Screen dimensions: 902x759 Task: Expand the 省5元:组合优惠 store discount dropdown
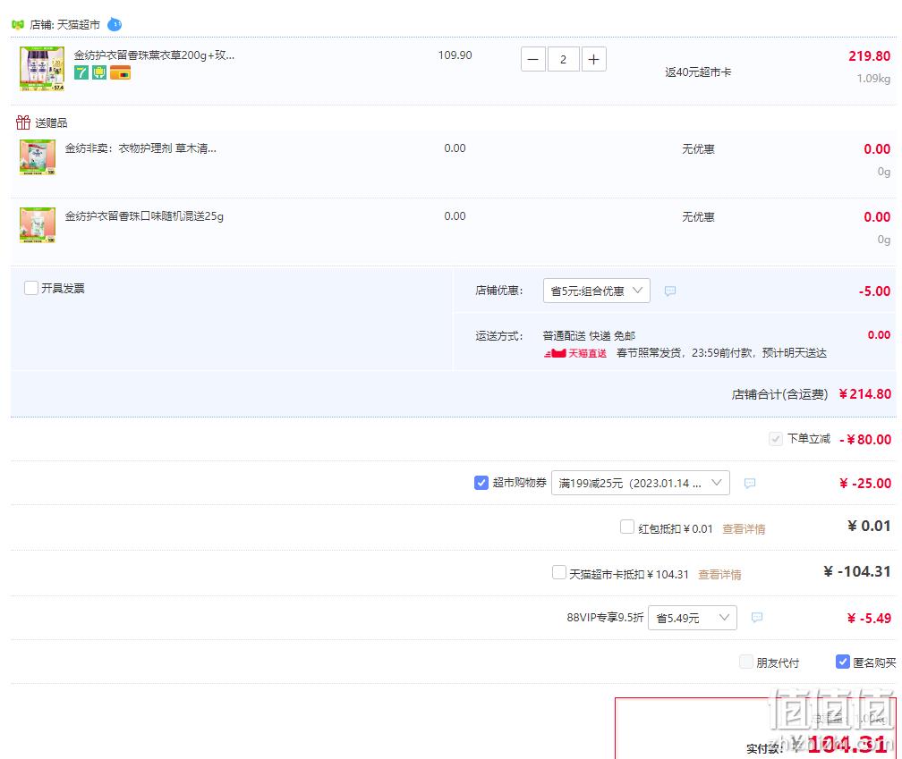pos(597,291)
